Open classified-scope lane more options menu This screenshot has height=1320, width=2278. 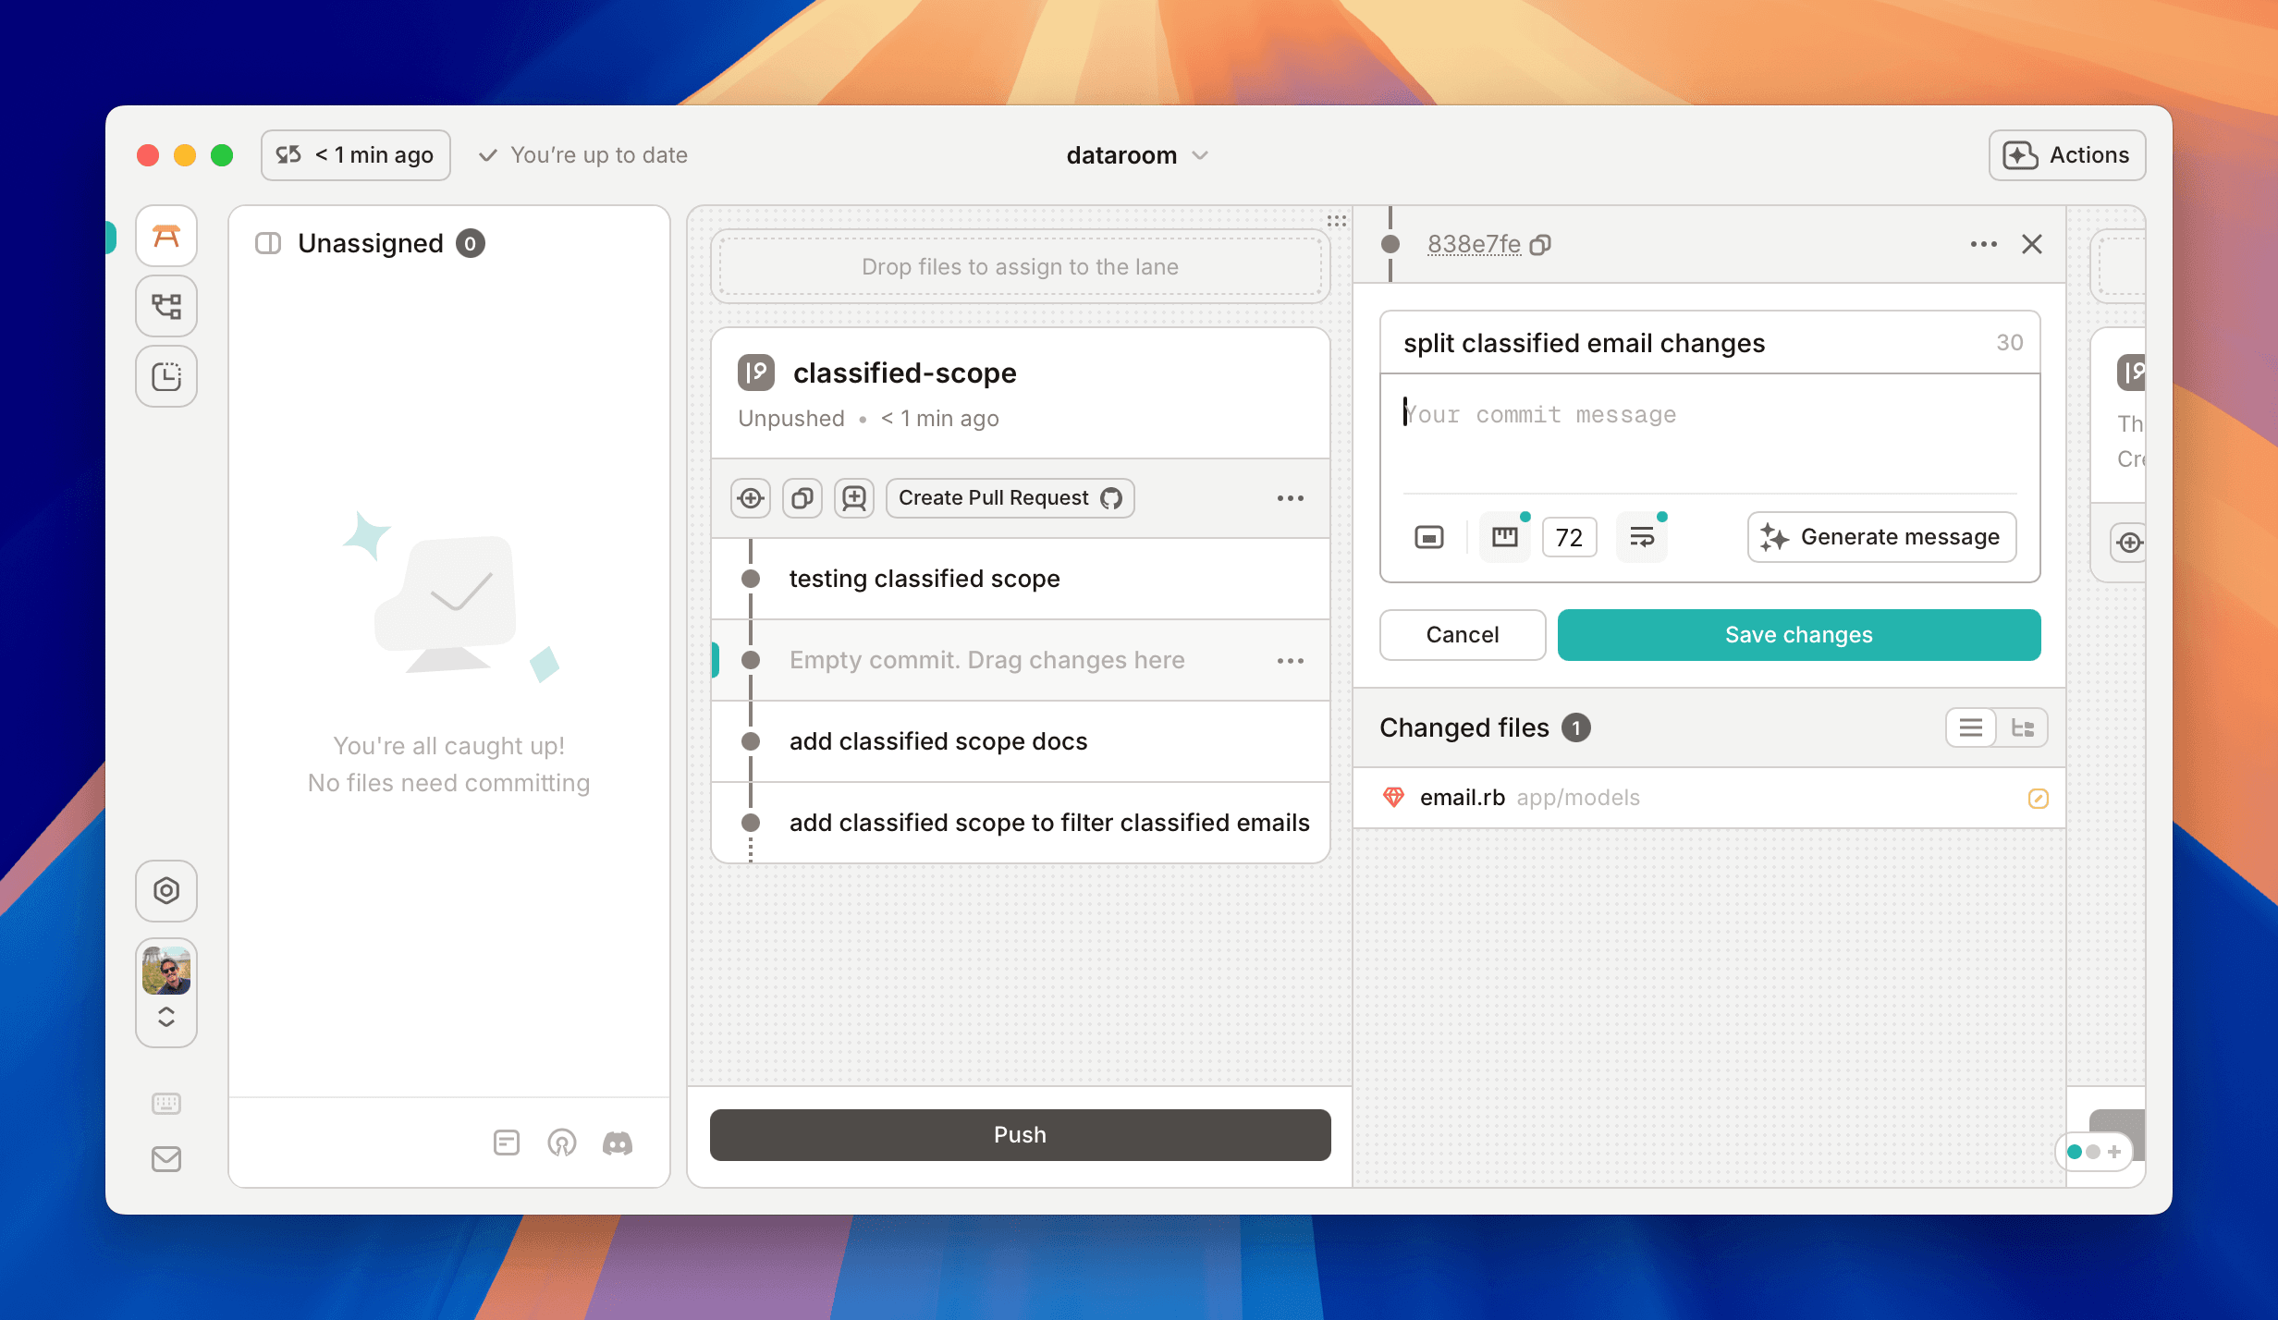tap(1290, 498)
